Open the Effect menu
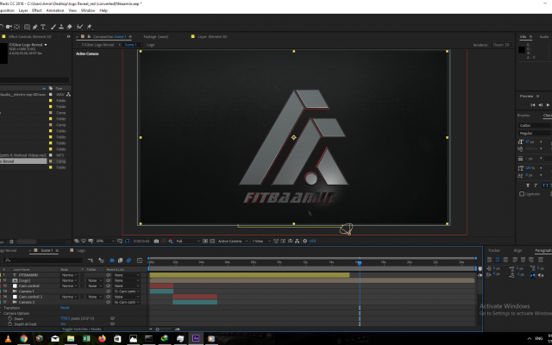 pos(37,10)
